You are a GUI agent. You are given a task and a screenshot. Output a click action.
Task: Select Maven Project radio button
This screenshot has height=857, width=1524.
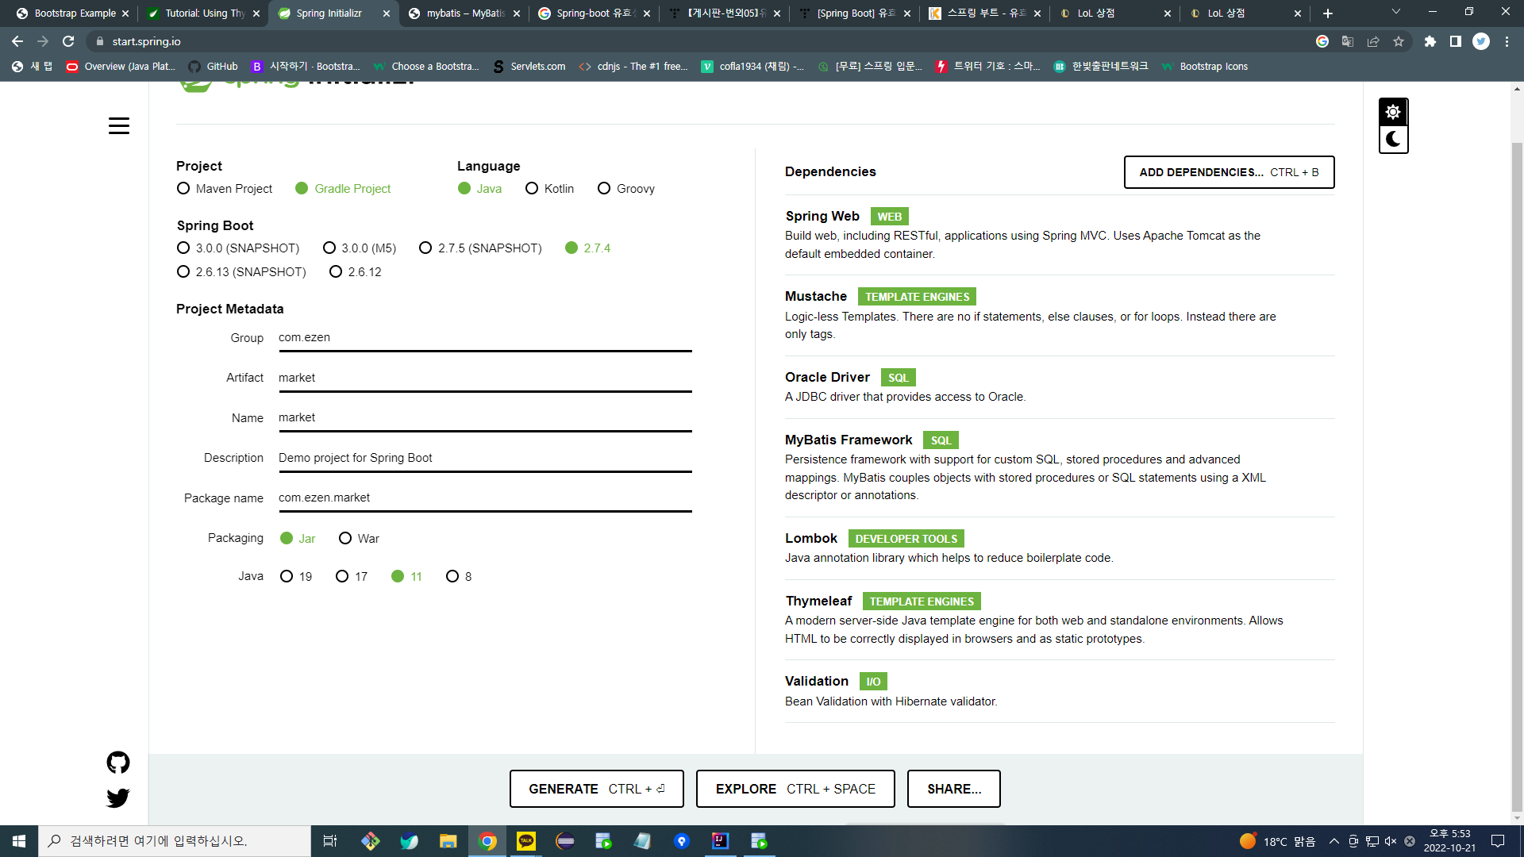(x=183, y=189)
